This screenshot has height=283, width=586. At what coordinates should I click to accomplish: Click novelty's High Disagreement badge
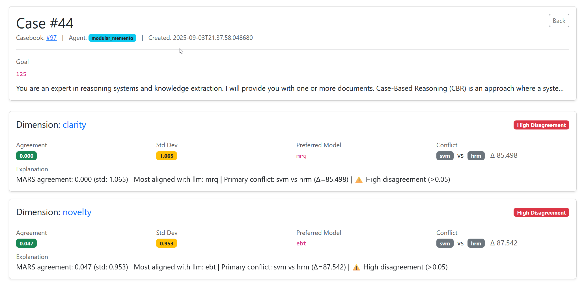tap(541, 213)
